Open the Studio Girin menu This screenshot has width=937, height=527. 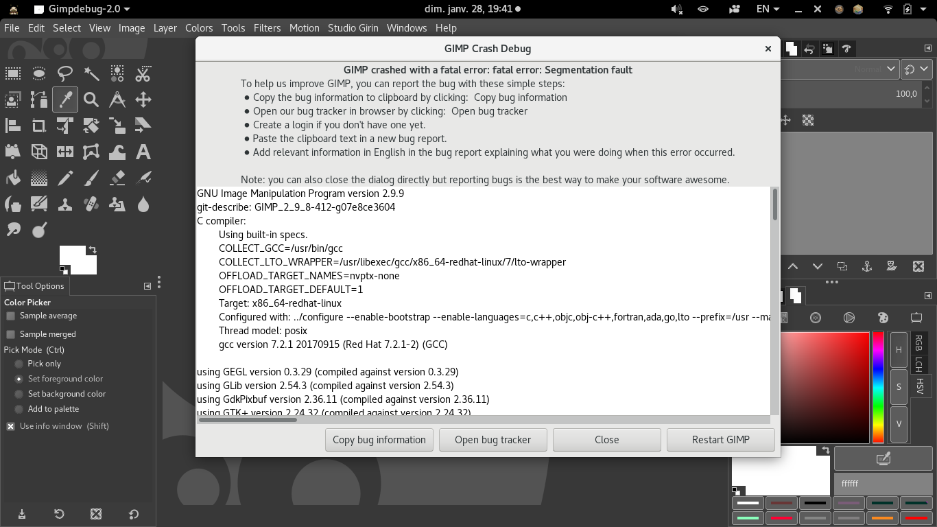point(353,28)
